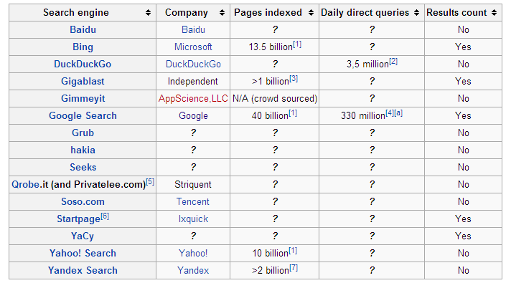Select the 10 billion value
This screenshot has width=511, height=283.
pyautogui.click(x=271, y=254)
